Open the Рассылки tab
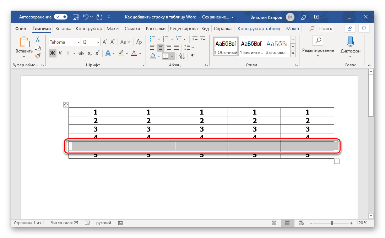 tap(156, 28)
